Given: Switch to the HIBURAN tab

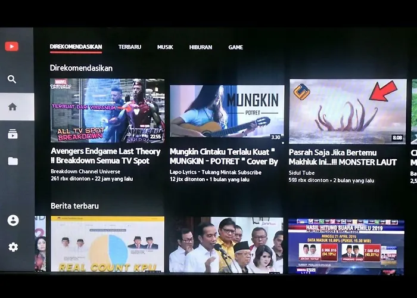Looking at the screenshot, I should pos(201,47).
